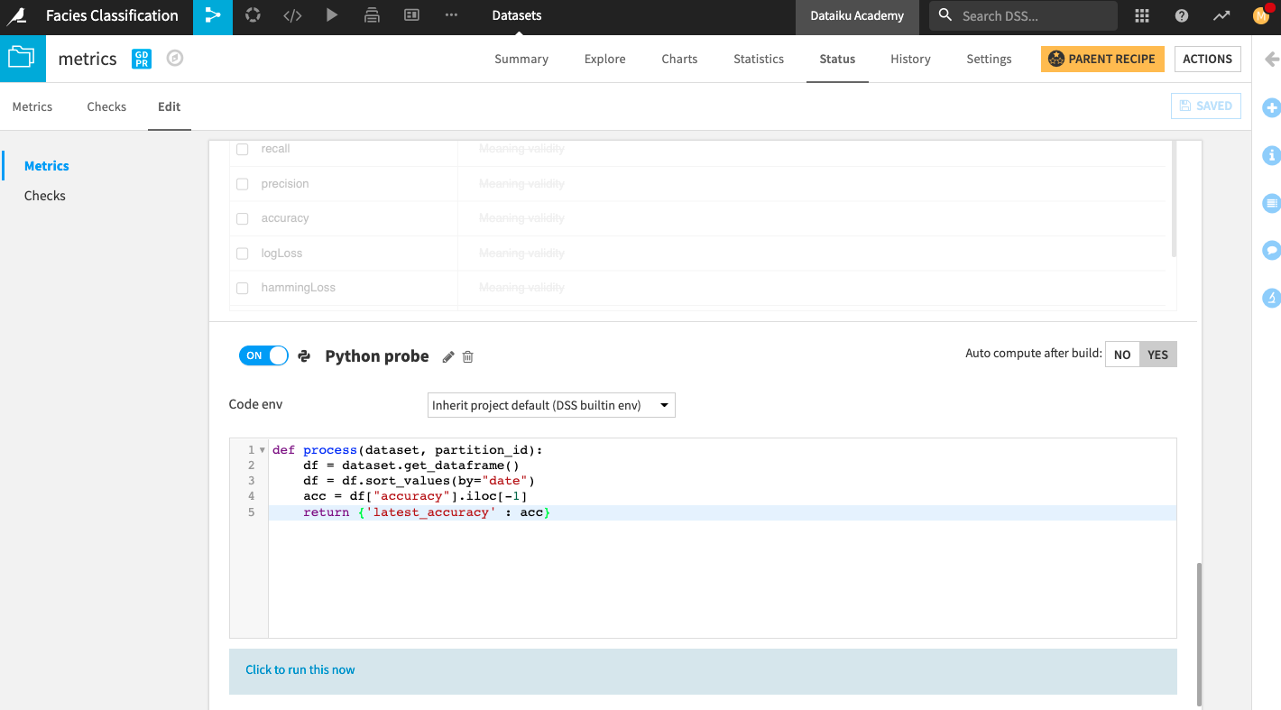Viewport: 1281px width, 710px height.
Task: Check the accuracy column checkbox
Action: coord(242,218)
